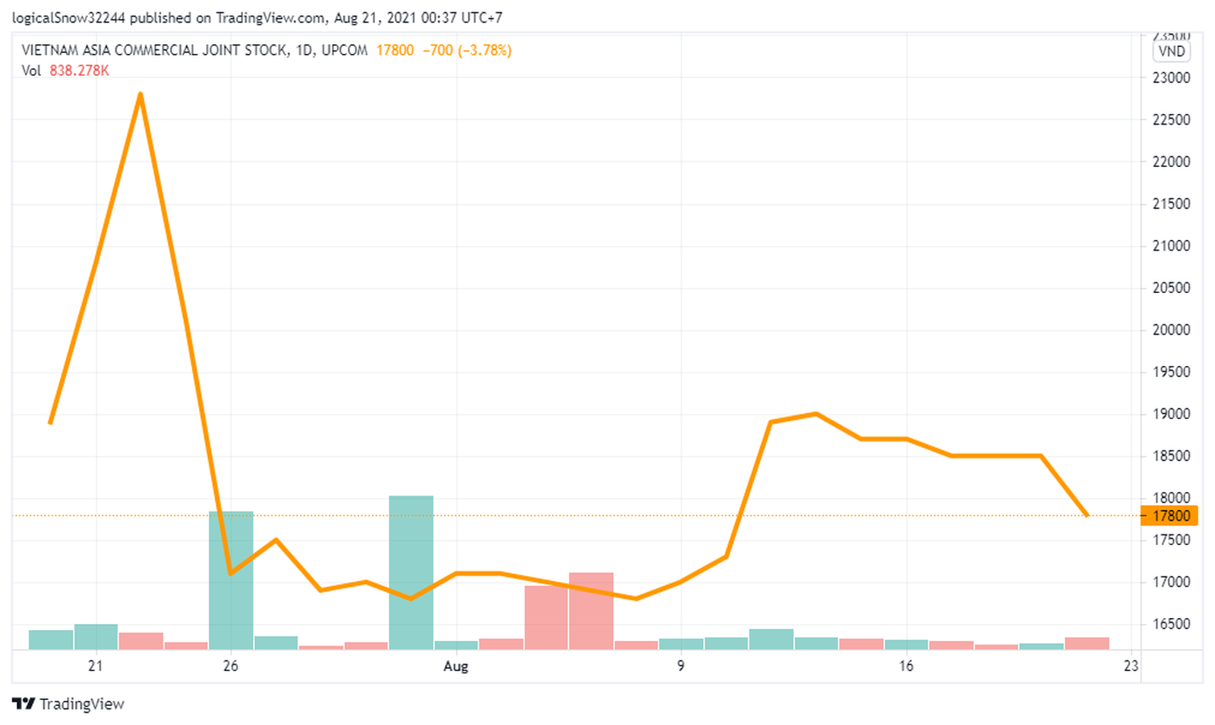Click the 26 date label on time axis
This screenshot has width=1215, height=725.
coord(231,666)
